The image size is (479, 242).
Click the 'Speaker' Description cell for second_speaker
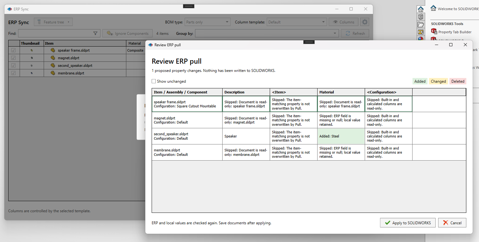click(x=246, y=136)
